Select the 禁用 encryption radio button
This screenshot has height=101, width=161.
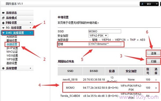[90, 40]
